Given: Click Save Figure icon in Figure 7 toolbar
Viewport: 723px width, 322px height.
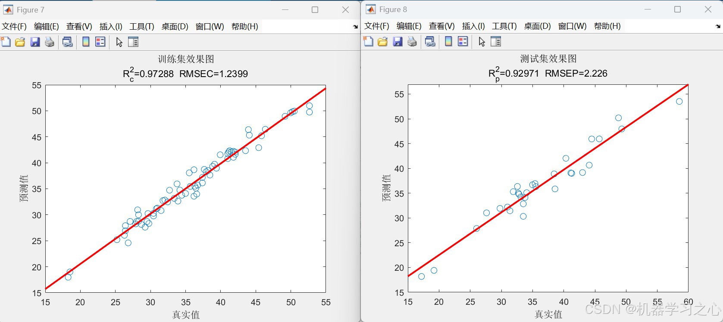Looking at the screenshot, I should [x=35, y=42].
